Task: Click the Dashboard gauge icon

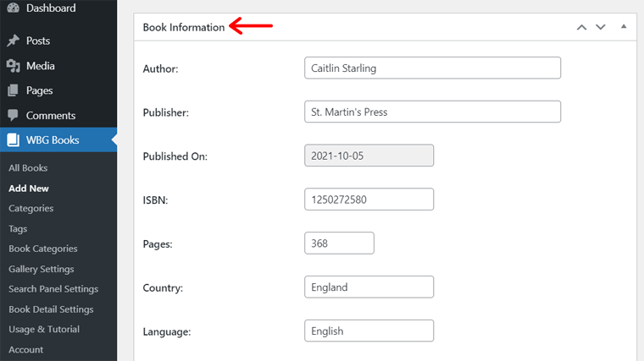Action: click(x=14, y=8)
